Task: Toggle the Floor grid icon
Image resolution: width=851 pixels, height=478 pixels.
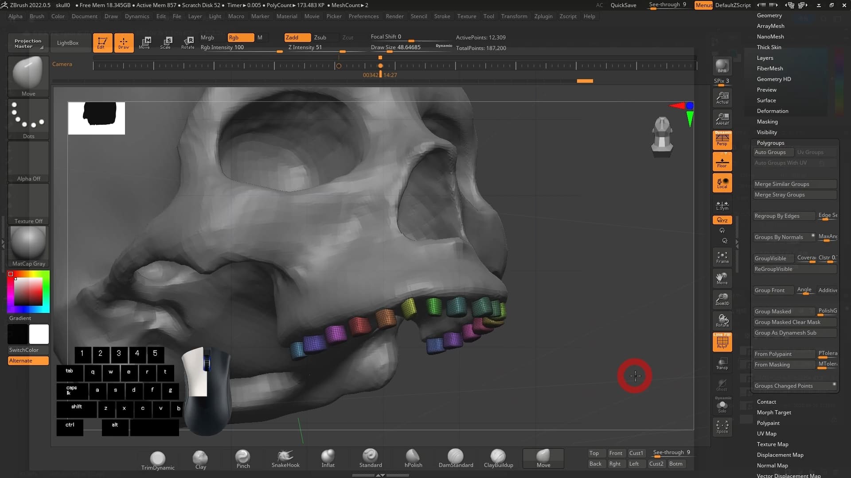Action: coord(722,162)
